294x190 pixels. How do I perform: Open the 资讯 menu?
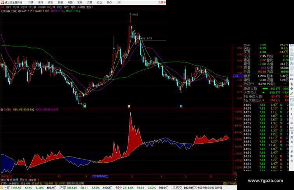click(x=50, y=2)
